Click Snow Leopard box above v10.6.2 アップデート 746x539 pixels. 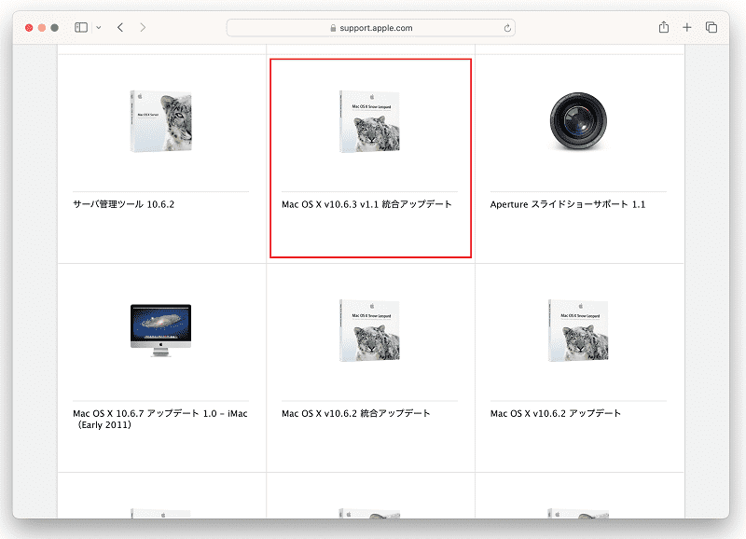pos(578,331)
